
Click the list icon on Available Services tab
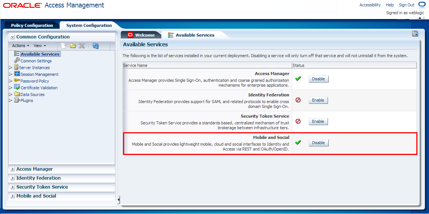171,35
